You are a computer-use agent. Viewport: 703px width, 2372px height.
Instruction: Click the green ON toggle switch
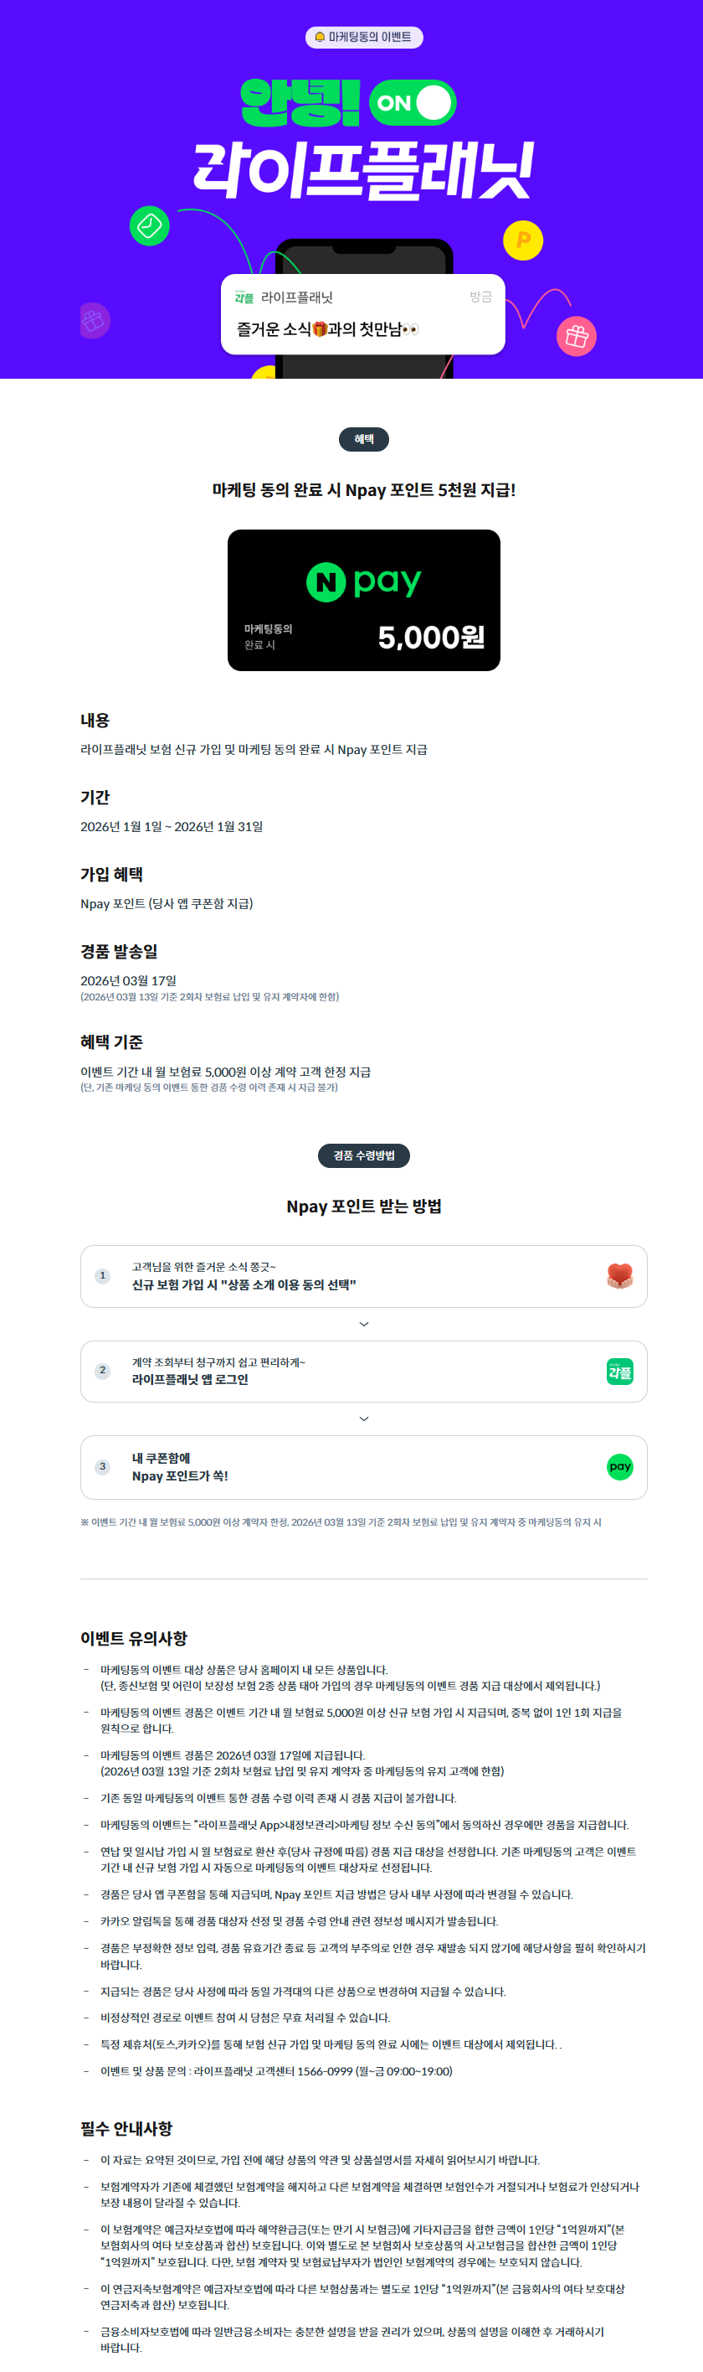pyautogui.click(x=413, y=102)
